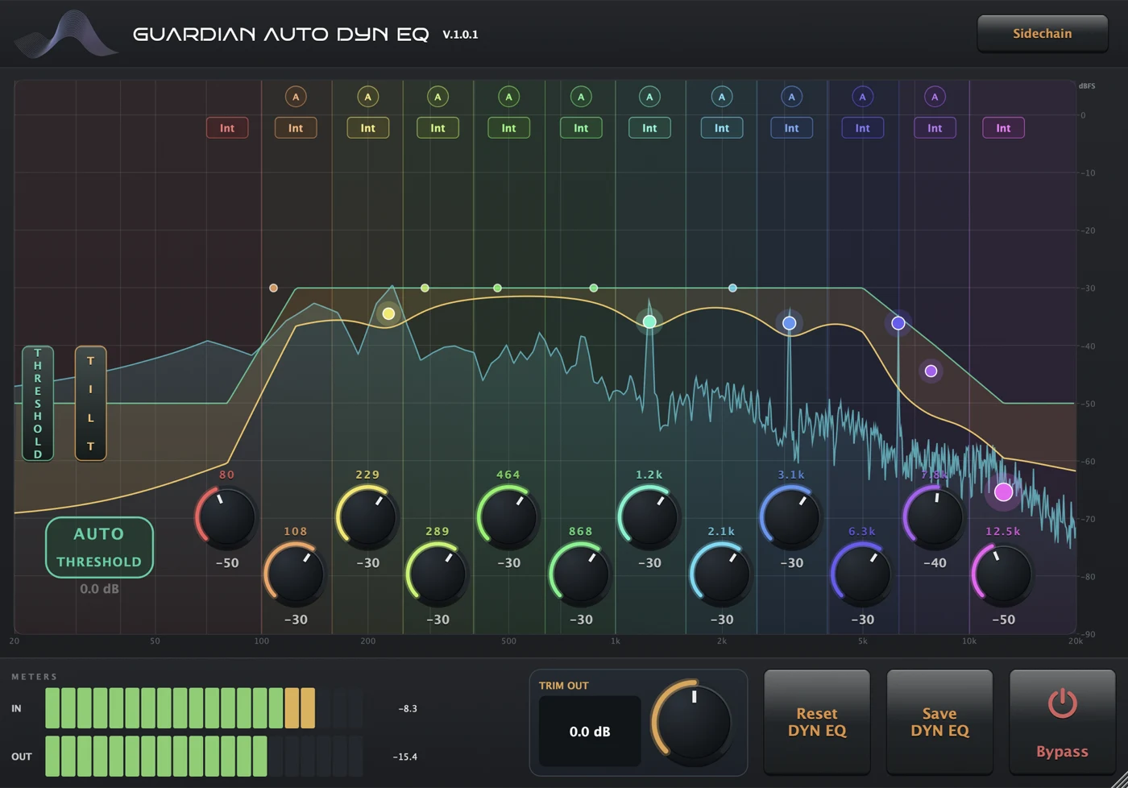Click the Guardian waveform logo

pos(67,34)
